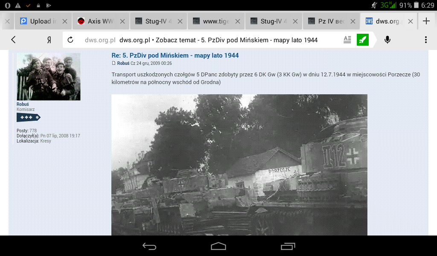Tap the address bar URL field
Image resolution: width=437 pixels, height=256 pixels.
(x=201, y=40)
